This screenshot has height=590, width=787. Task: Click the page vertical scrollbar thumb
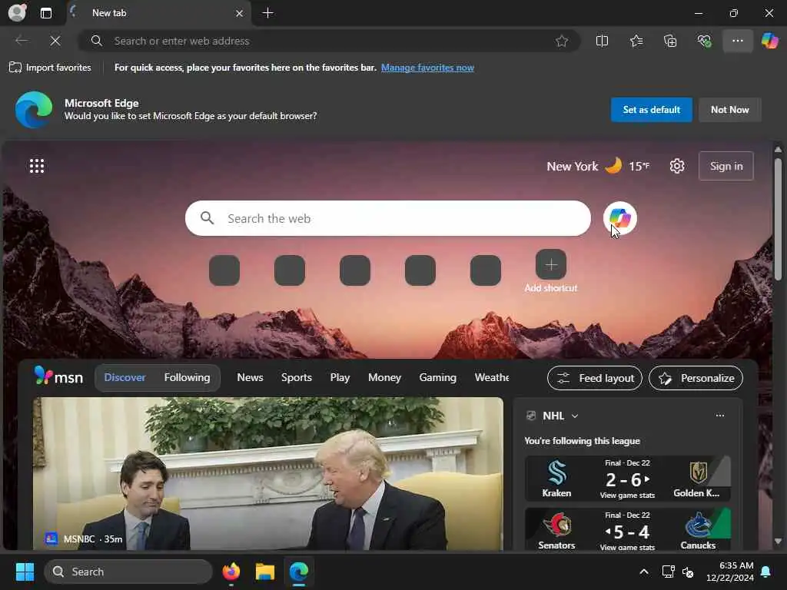click(x=778, y=219)
